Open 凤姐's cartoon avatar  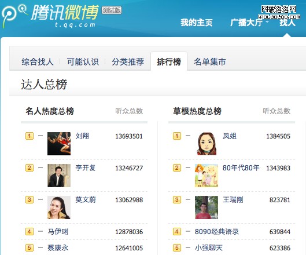(x=207, y=144)
